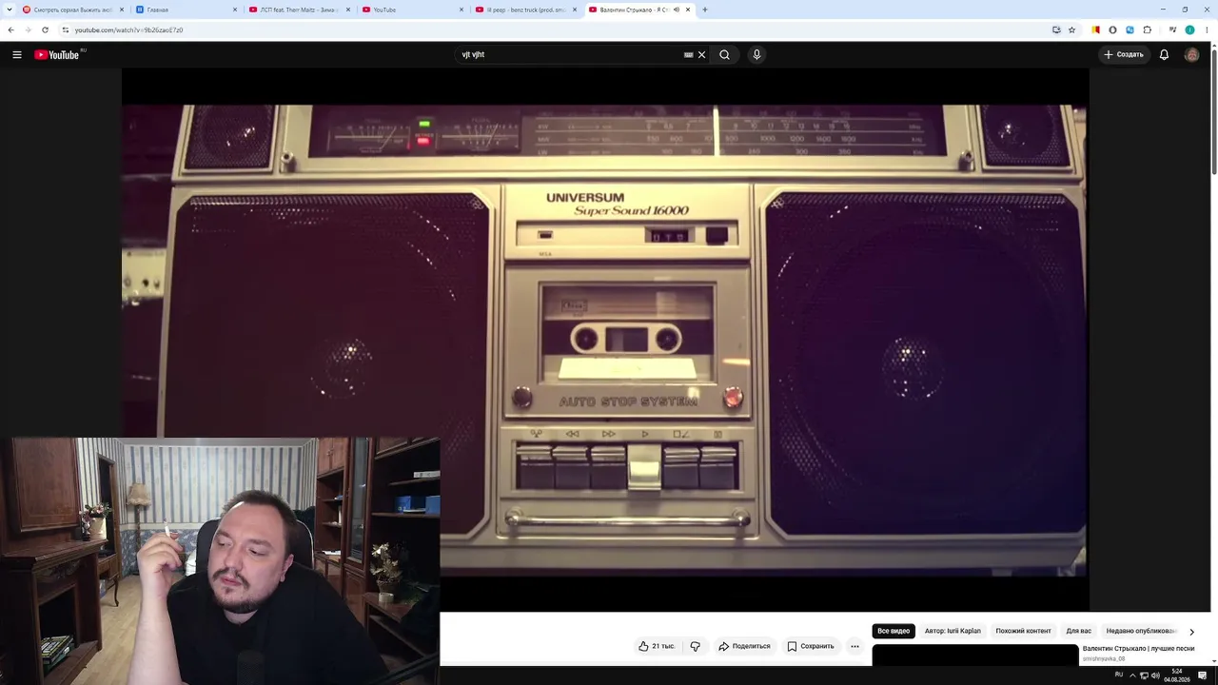Open volume control in system tray

[1155, 675]
